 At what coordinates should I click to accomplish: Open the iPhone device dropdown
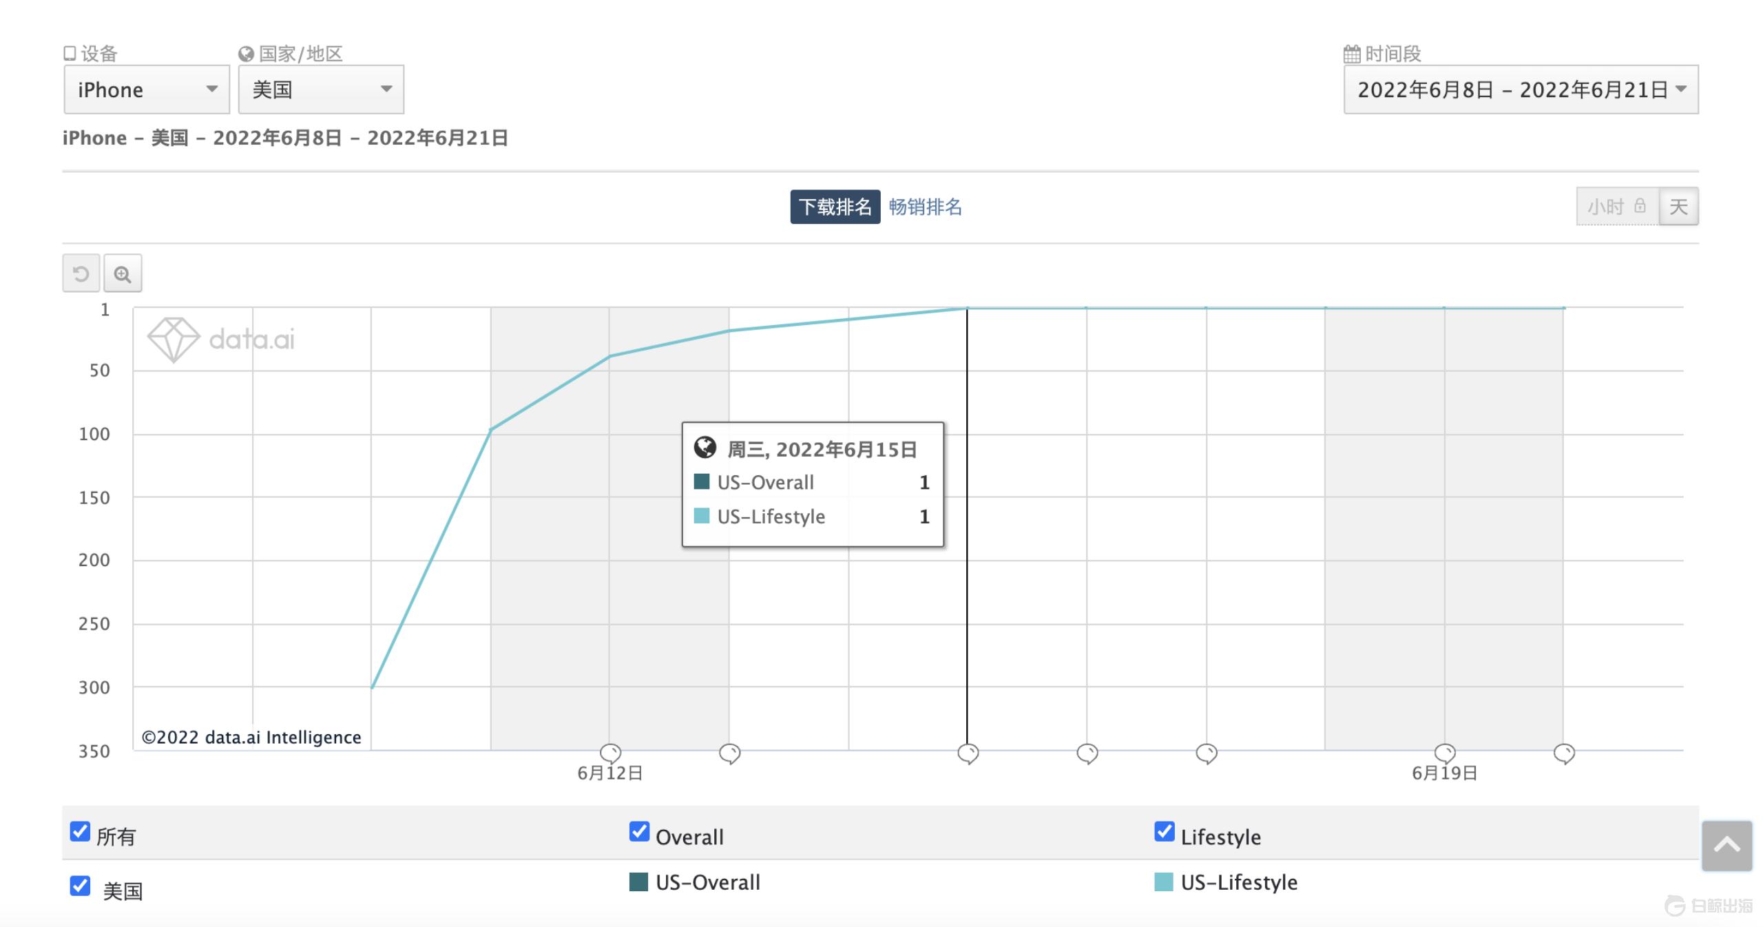coord(147,90)
